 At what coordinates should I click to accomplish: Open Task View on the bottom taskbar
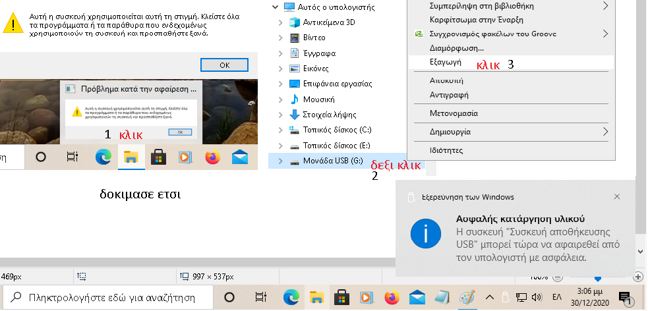tap(261, 297)
